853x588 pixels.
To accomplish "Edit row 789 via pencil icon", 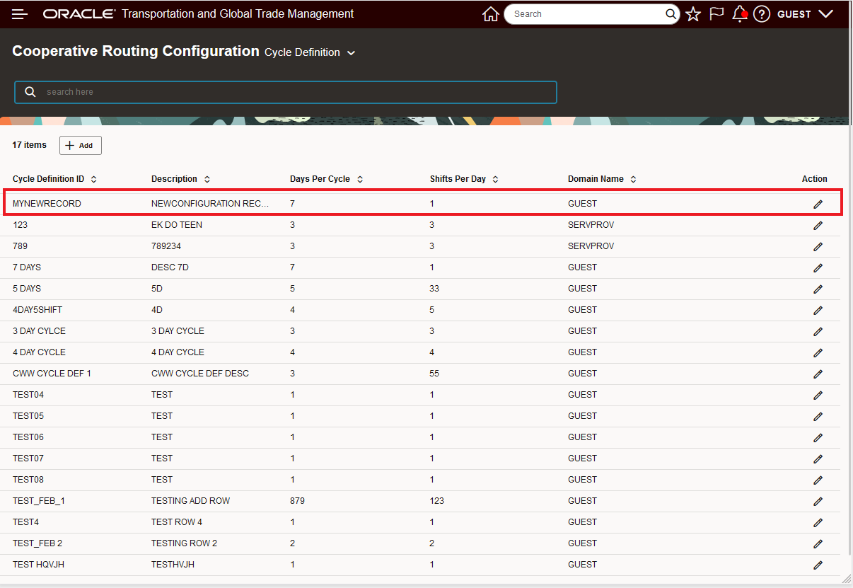I will [818, 246].
